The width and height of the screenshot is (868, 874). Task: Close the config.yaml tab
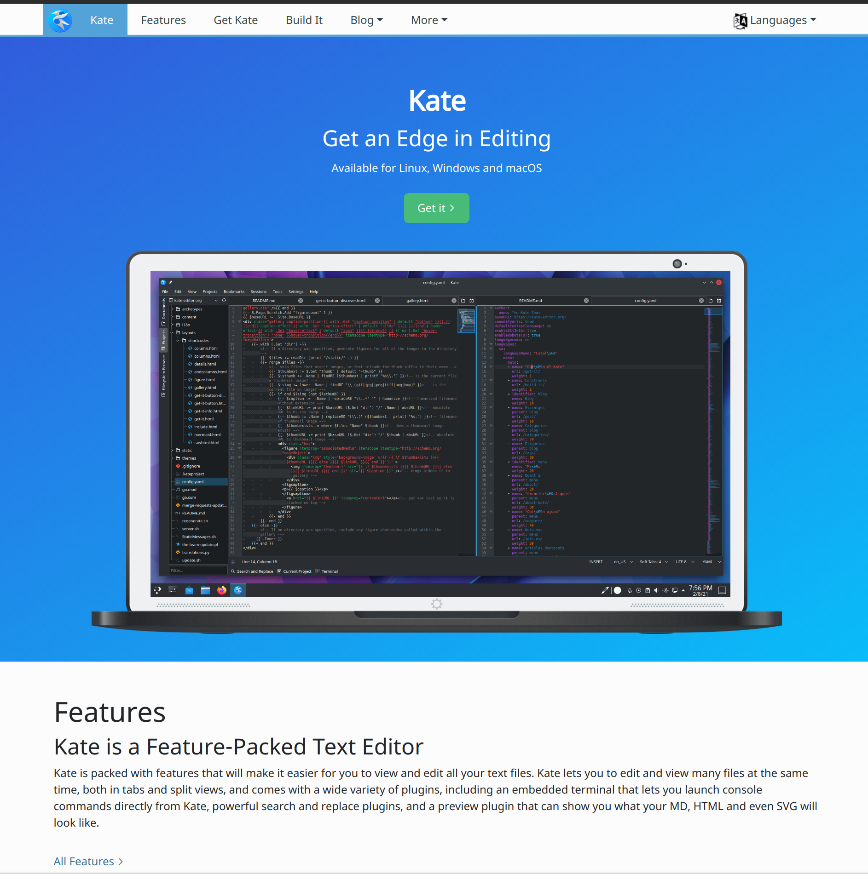701,301
